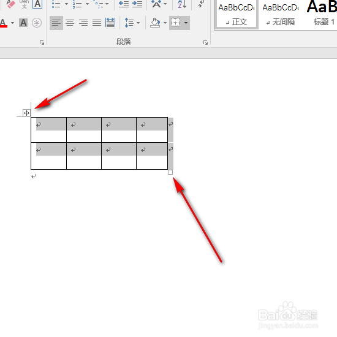Click the table resize handle
This screenshot has height=337, width=337.
coord(170,172)
